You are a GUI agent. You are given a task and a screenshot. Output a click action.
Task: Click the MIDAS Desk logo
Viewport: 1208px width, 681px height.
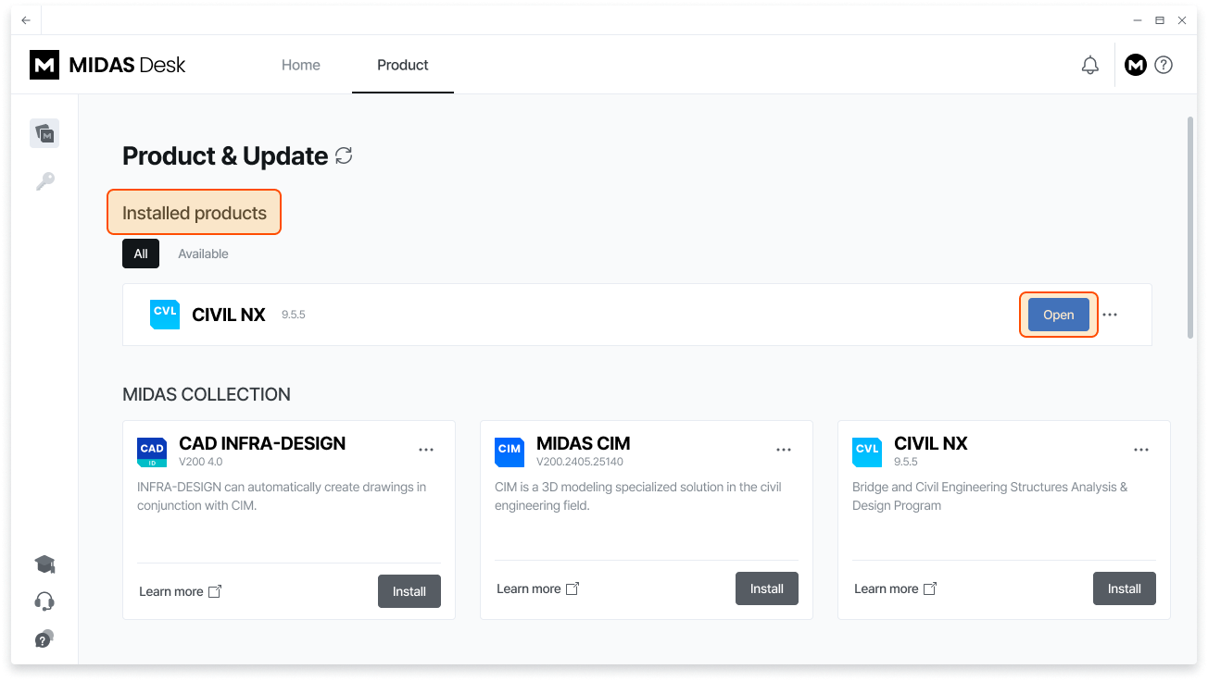(108, 65)
